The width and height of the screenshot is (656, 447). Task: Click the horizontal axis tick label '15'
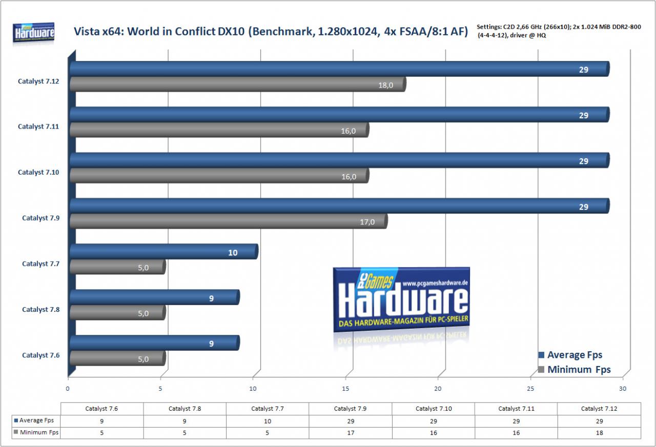(x=346, y=389)
